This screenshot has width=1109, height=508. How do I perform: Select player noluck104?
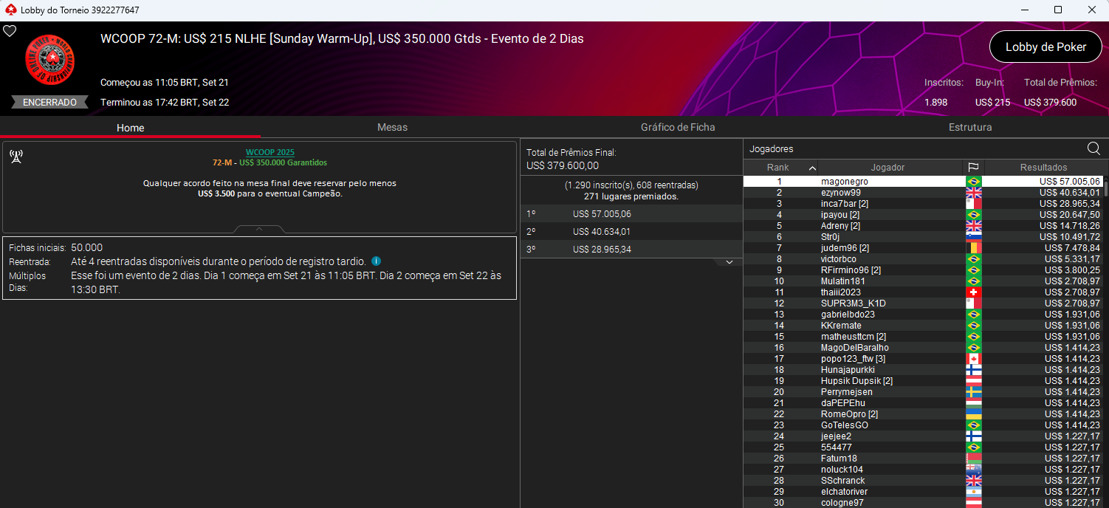(923, 470)
